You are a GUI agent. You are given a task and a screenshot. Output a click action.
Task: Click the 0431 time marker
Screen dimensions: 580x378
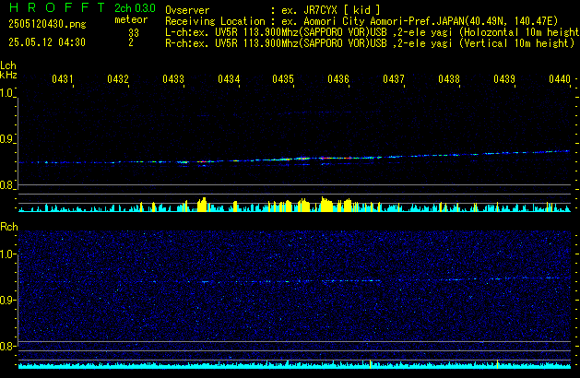(63, 79)
